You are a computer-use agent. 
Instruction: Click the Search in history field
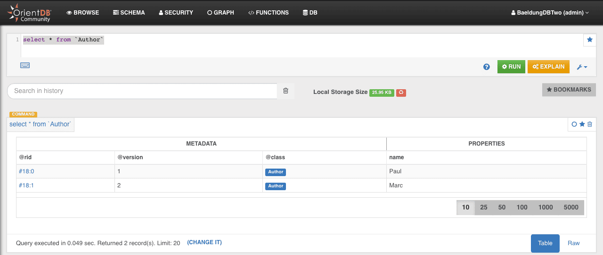click(141, 91)
